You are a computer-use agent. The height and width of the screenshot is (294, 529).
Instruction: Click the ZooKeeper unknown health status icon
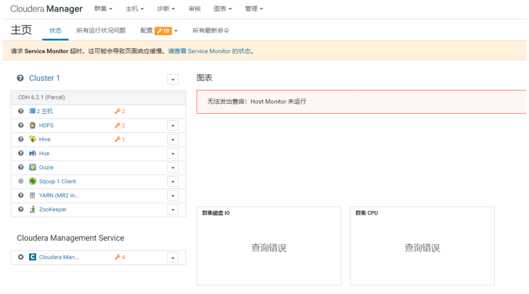[21, 209]
